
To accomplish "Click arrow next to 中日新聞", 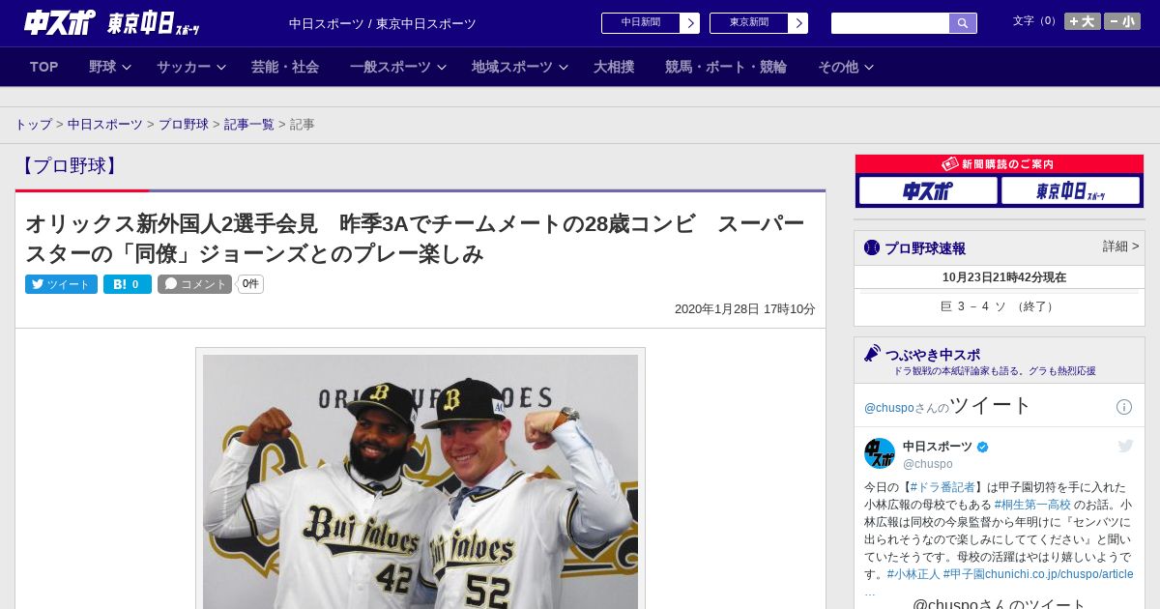I will pos(690,23).
